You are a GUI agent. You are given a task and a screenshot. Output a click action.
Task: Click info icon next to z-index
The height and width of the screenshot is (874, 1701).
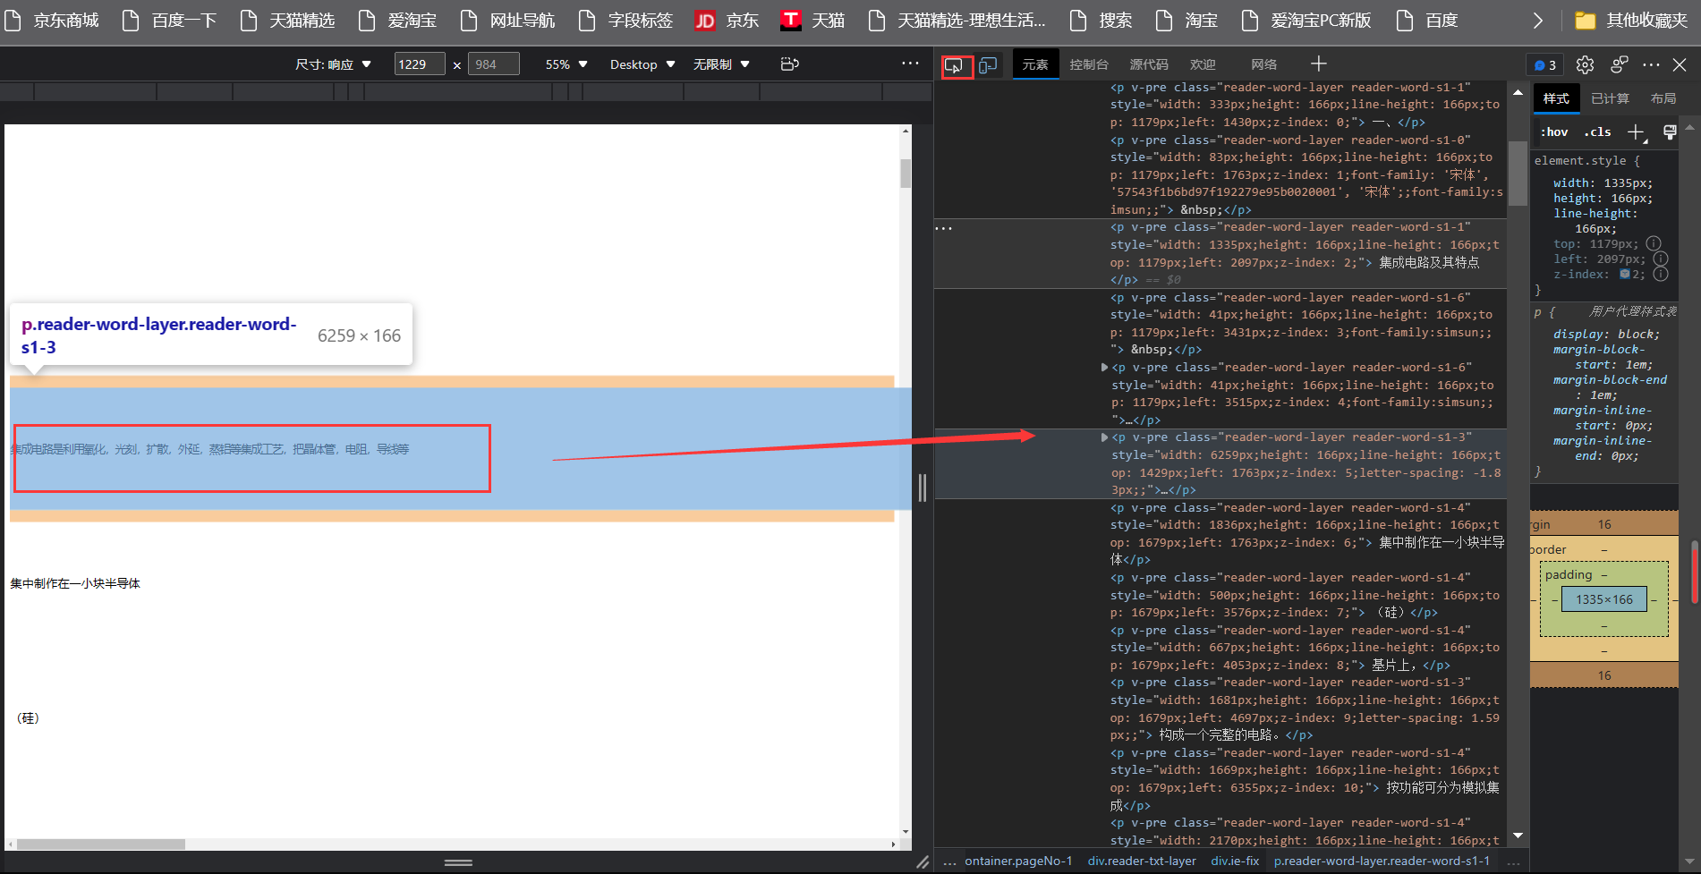1661,275
